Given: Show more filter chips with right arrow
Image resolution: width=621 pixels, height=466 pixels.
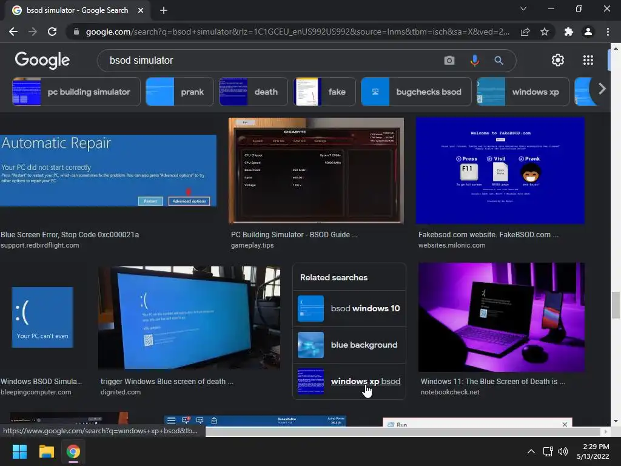Looking at the screenshot, I should click(602, 89).
